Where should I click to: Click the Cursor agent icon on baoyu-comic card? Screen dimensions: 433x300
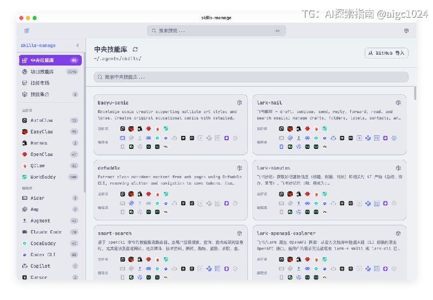pos(183,138)
